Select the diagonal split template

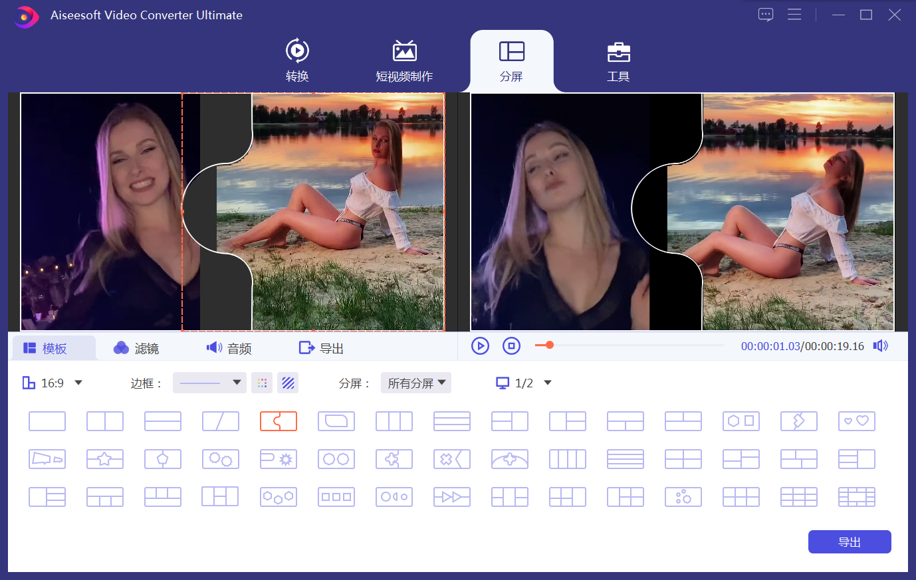tap(221, 421)
